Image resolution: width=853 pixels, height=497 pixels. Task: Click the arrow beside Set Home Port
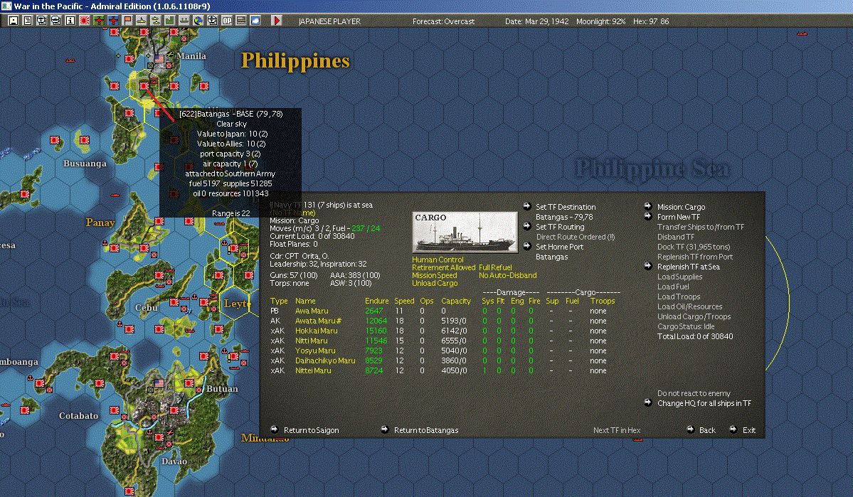coord(526,246)
